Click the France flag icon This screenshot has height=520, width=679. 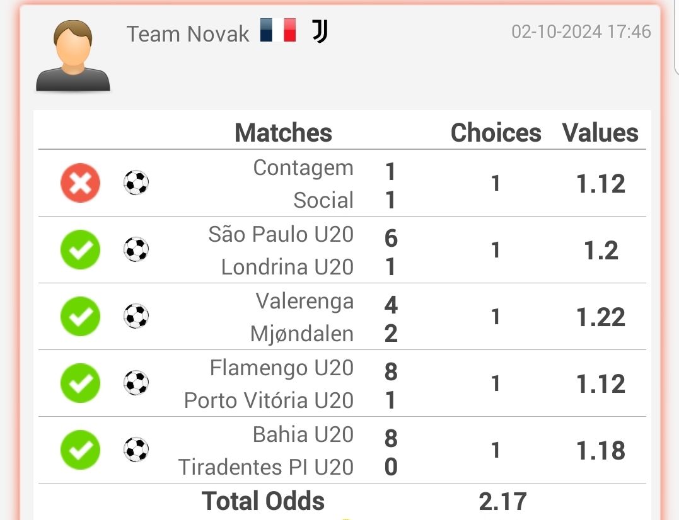pos(278,30)
